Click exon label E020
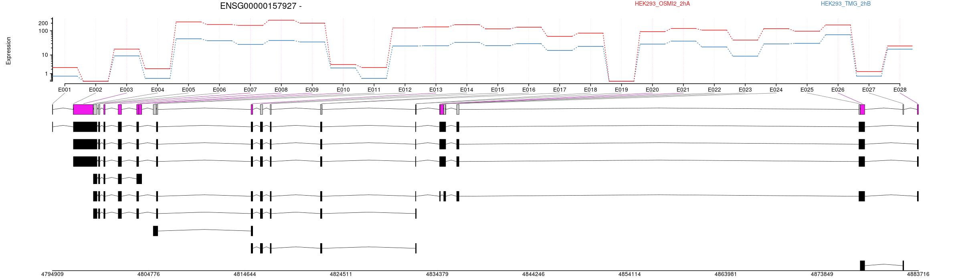Image resolution: width=962 pixels, height=280 pixels. click(x=652, y=90)
